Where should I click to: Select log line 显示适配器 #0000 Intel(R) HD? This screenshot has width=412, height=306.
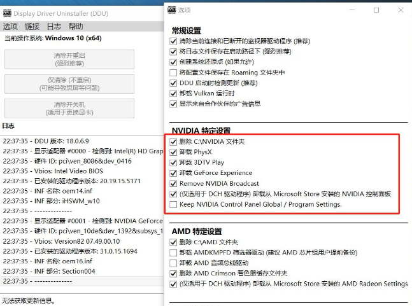(x=82, y=151)
